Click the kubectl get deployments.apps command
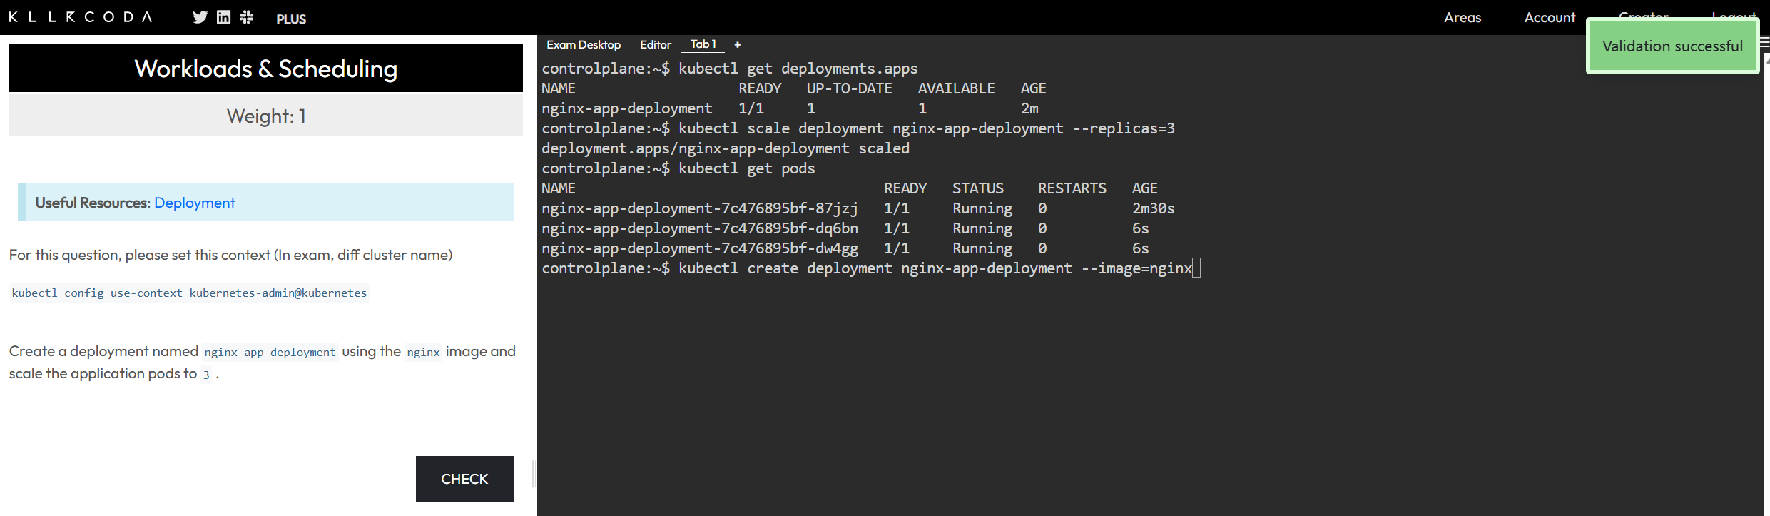The width and height of the screenshot is (1770, 516). tap(798, 69)
